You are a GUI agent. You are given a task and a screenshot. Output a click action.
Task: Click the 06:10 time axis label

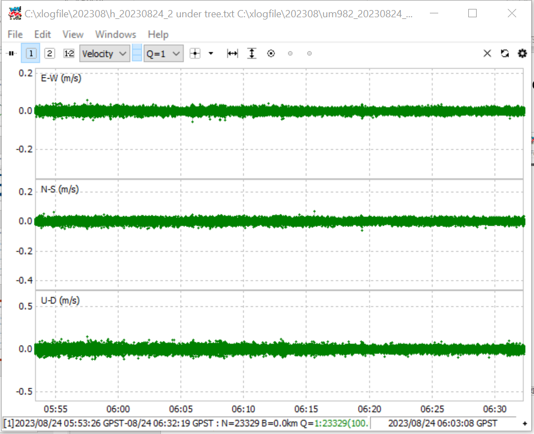click(243, 409)
